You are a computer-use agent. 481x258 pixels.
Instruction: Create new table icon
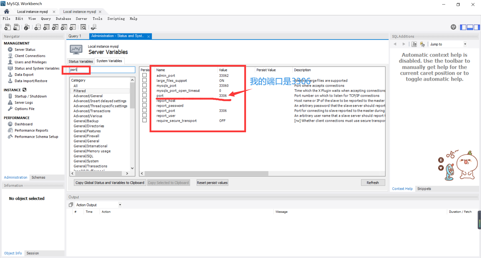pyautogui.click(x=46, y=27)
